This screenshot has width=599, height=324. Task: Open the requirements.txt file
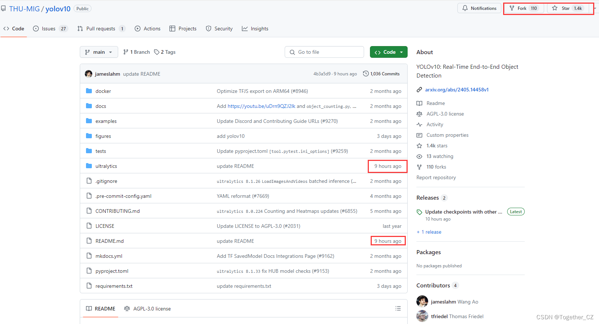click(x=114, y=286)
